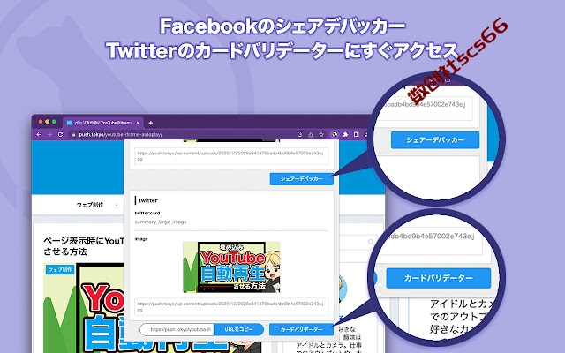Open the article title ページ表示時にYouT…
Screen dimensions: 565x353
(x=83, y=246)
